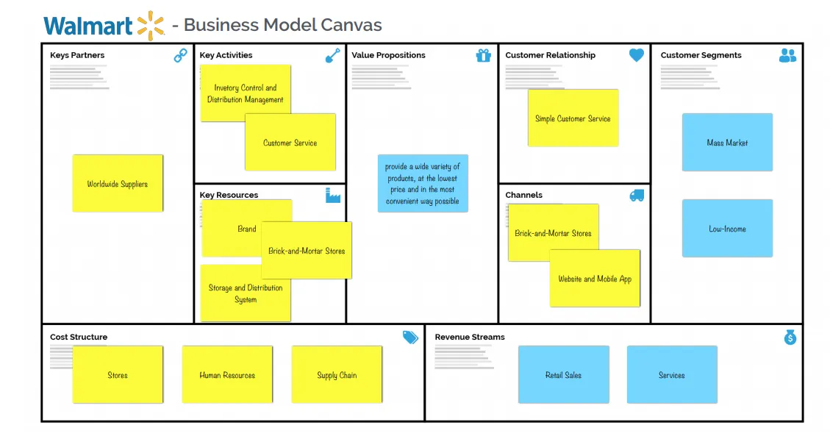Screen dimensions: 830x436
Task: Select the blue value proposition note
Action: (x=423, y=184)
